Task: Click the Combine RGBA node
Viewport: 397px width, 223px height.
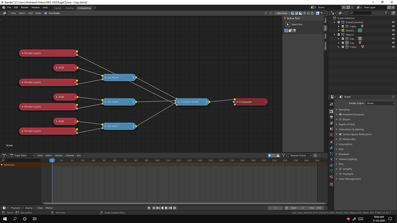Action: point(193,102)
